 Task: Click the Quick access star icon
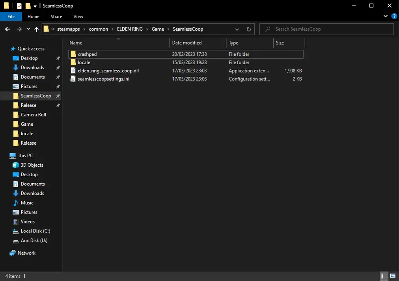click(13, 48)
